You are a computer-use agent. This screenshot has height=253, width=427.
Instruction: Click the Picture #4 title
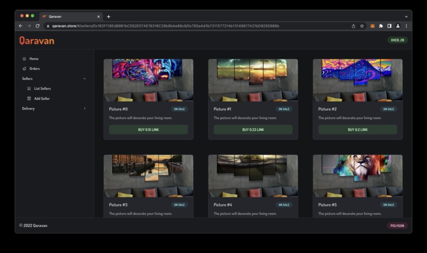click(223, 205)
